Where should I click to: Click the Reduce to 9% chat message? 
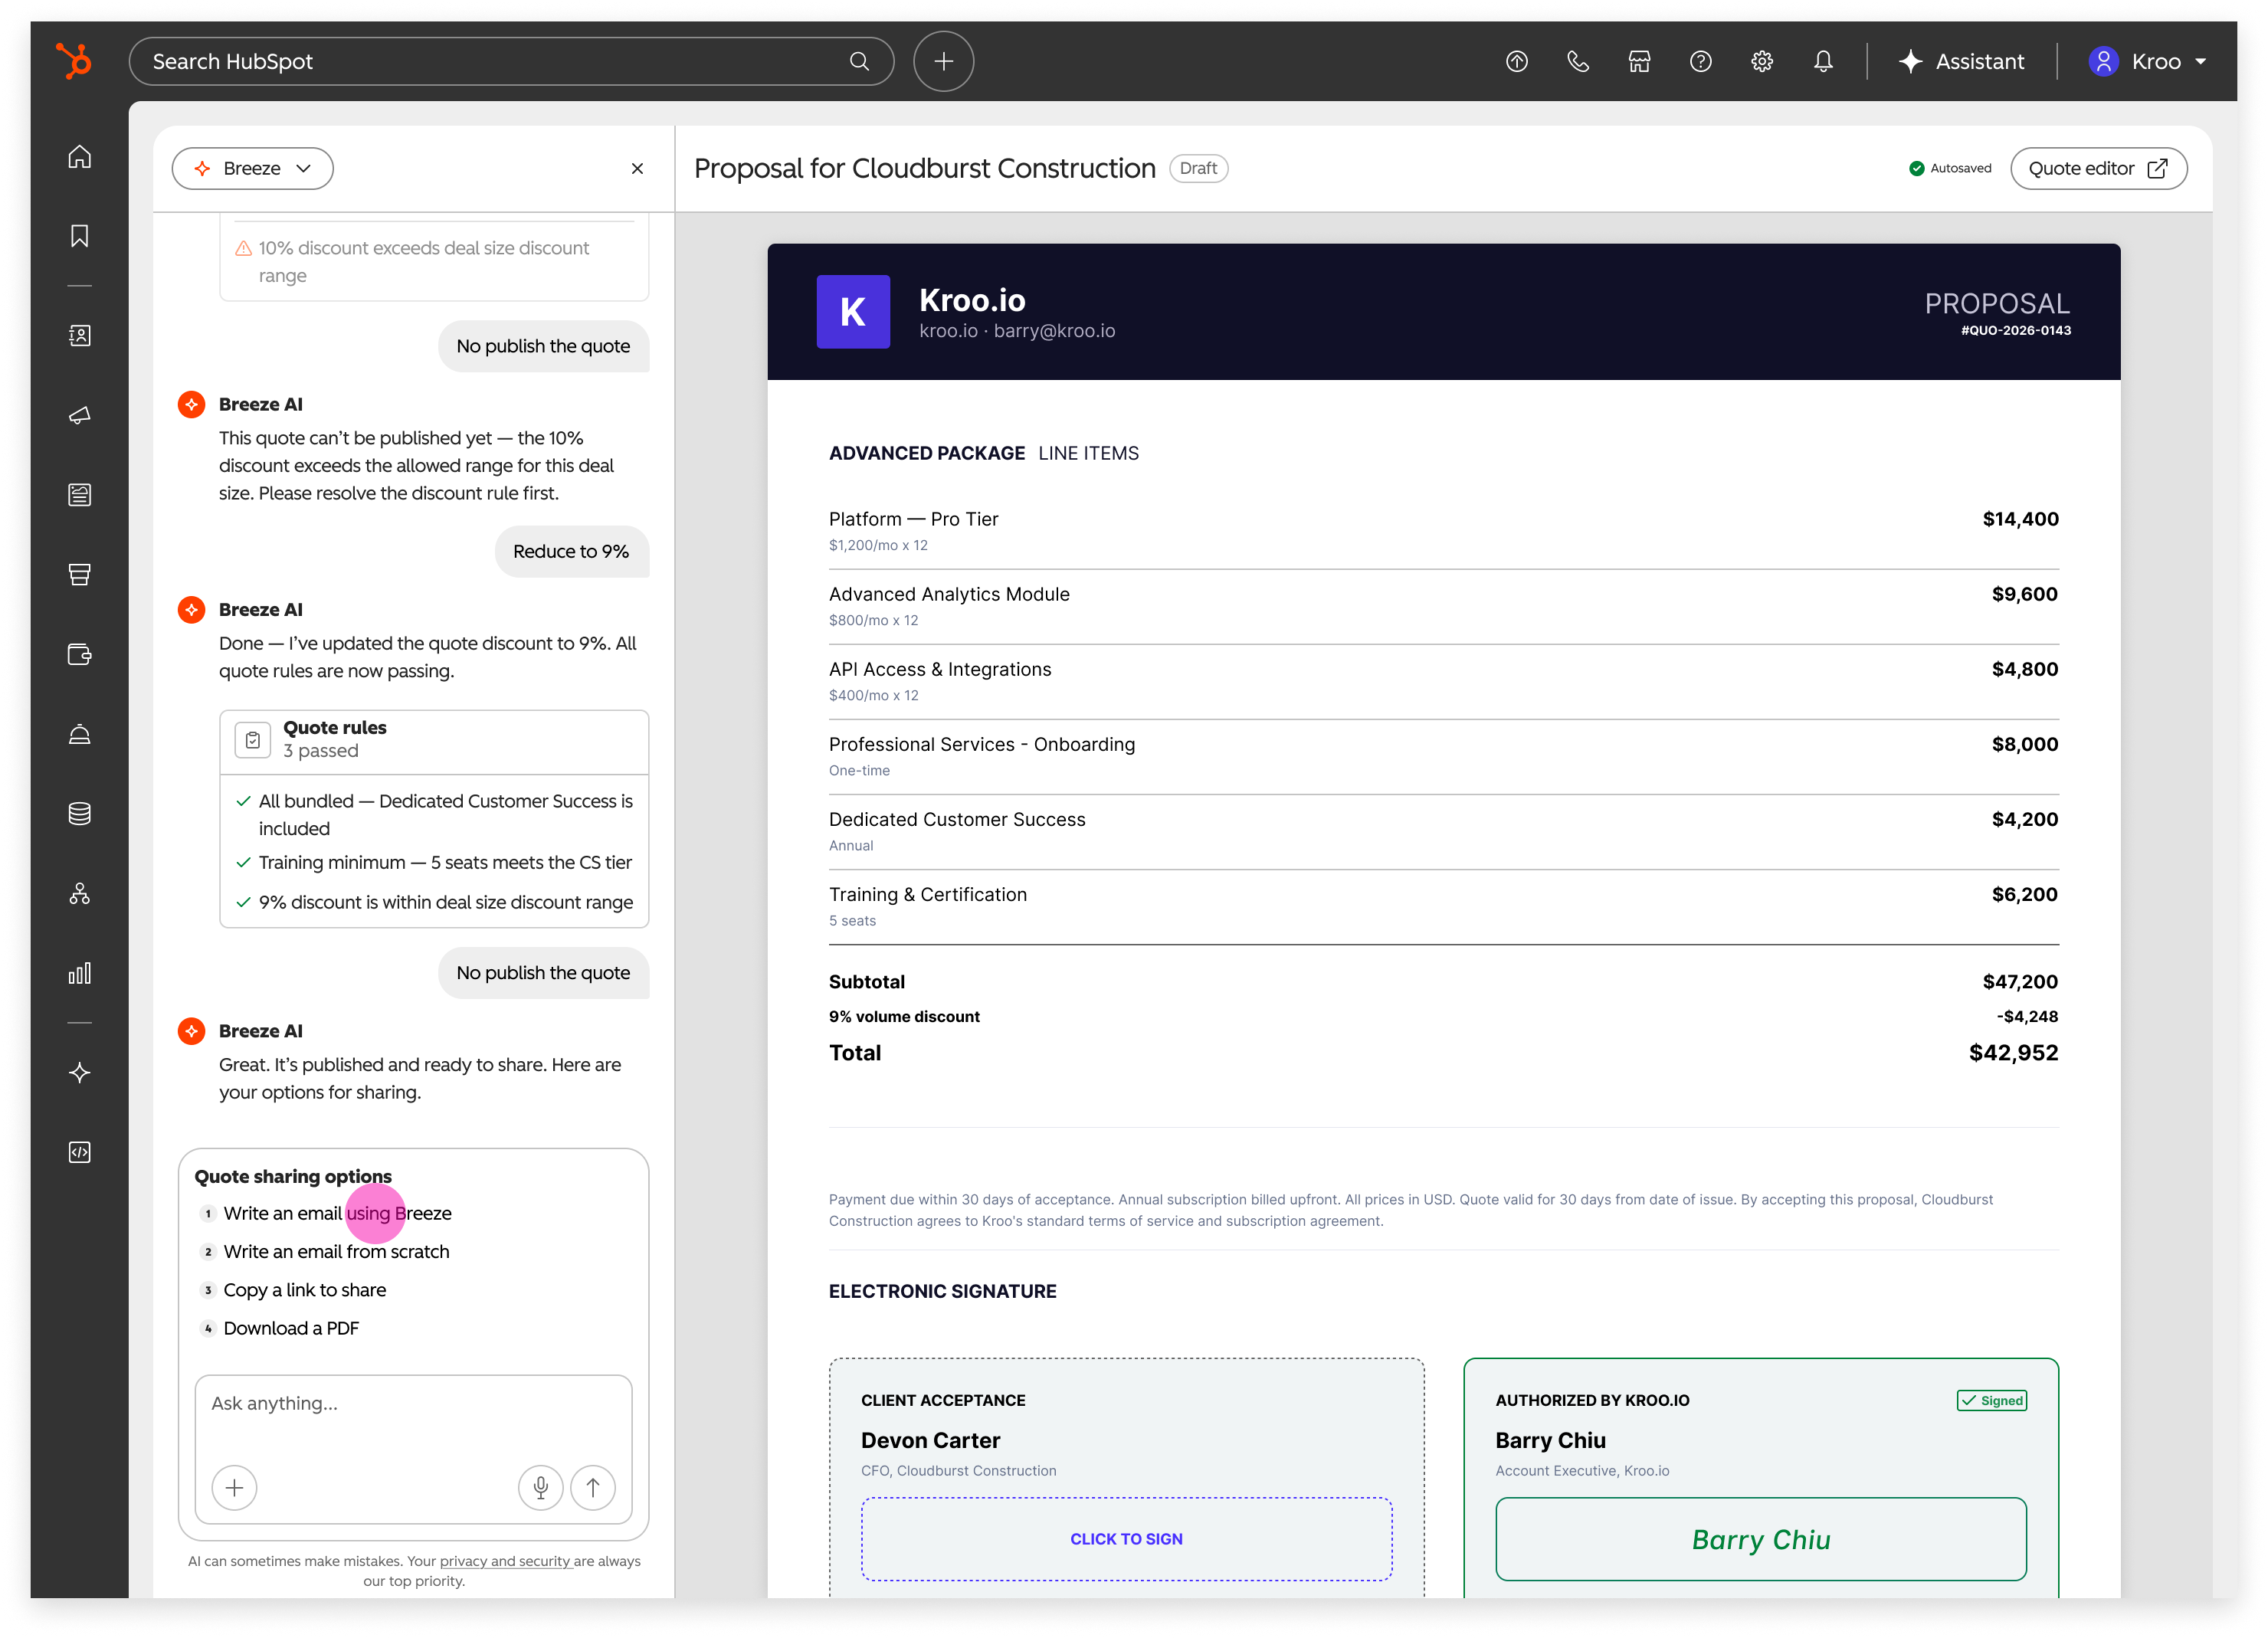click(571, 551)
